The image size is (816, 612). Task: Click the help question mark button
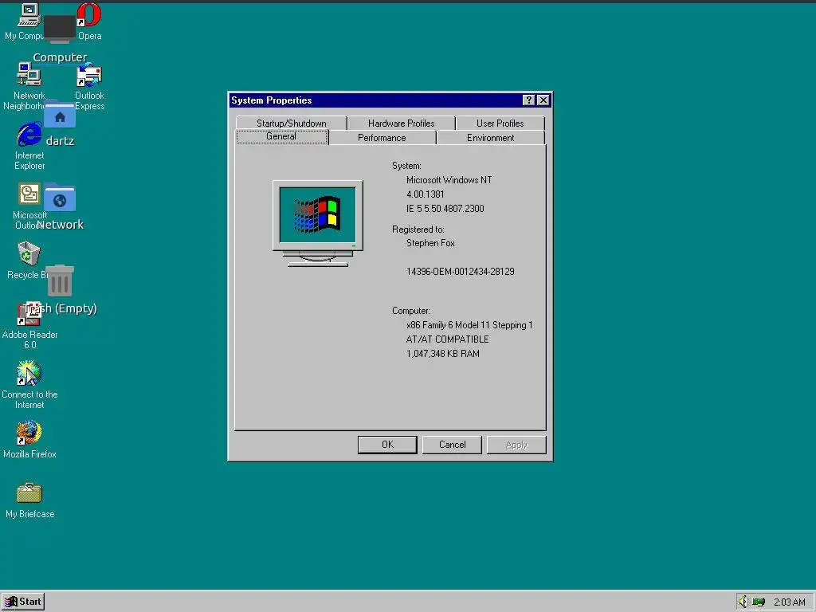click(529, 100)
